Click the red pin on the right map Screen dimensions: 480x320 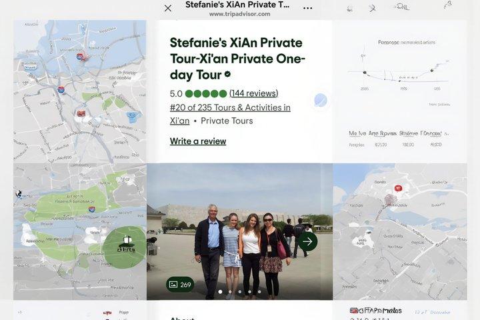(x=398, y=188)
